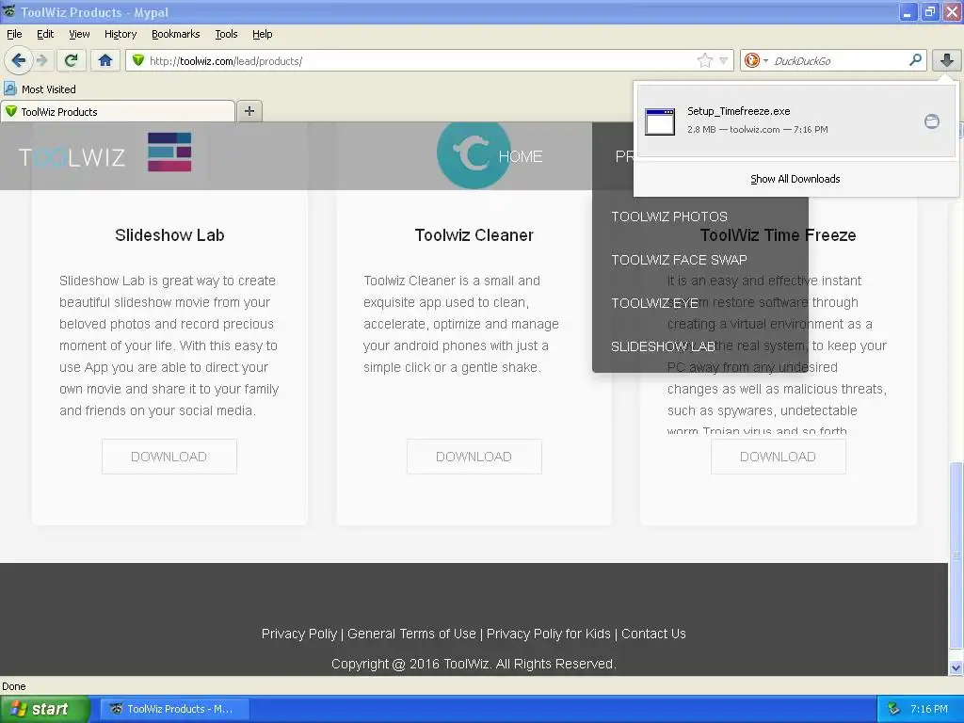Image resolution: width=964 pixels, height=723 pixels.
Task: Click the Done status bar text
Action: [13, 686]
